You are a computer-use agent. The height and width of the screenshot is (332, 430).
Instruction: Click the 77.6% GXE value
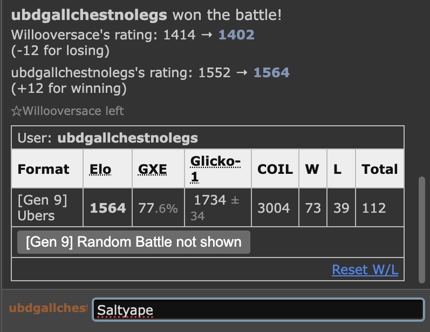pyautogui.click(x=158, y=208)
